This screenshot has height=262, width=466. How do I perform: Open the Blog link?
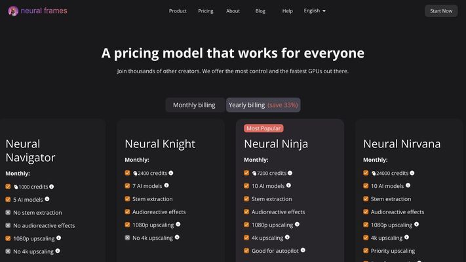coord(260,11)
